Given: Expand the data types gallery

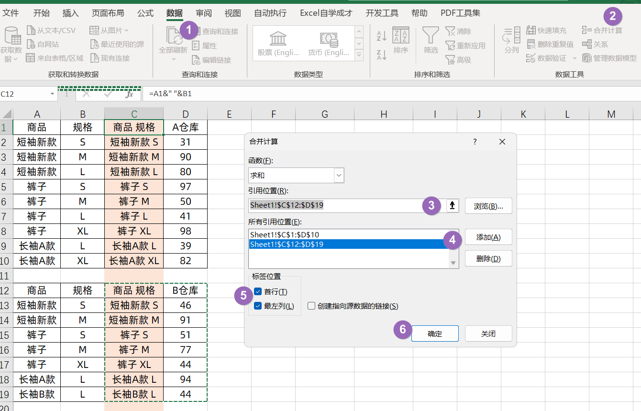Looking at the screenshot, I should pos(359,55).
